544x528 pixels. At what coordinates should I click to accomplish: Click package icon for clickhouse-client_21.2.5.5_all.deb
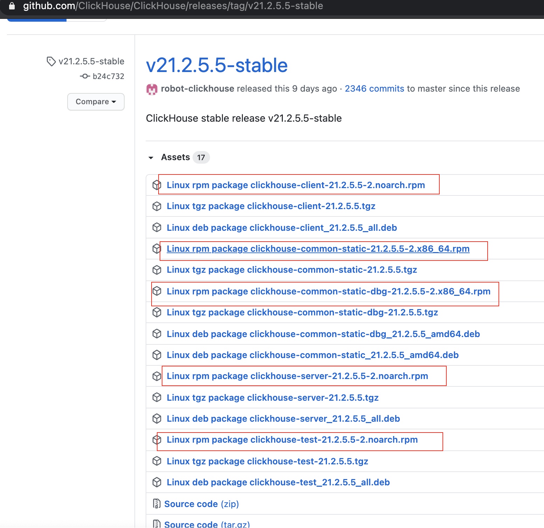coord(157,228)
